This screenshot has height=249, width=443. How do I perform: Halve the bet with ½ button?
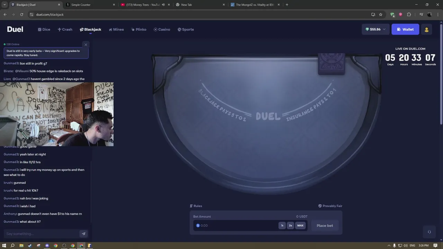pos(282,225)
